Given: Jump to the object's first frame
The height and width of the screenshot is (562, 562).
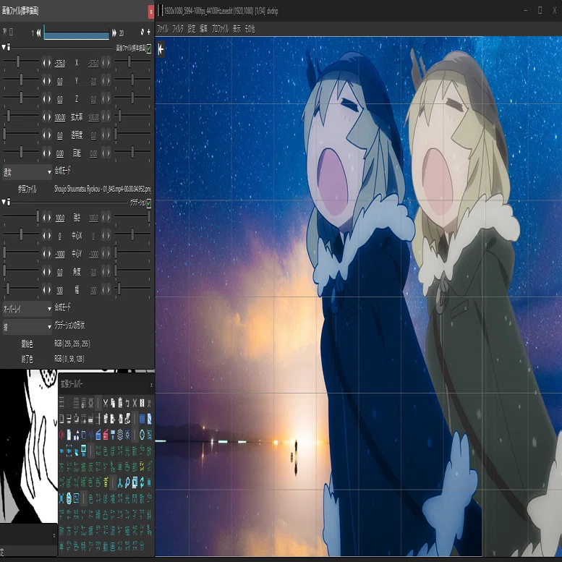Looking at the screenshot, I should pos(38,33).
